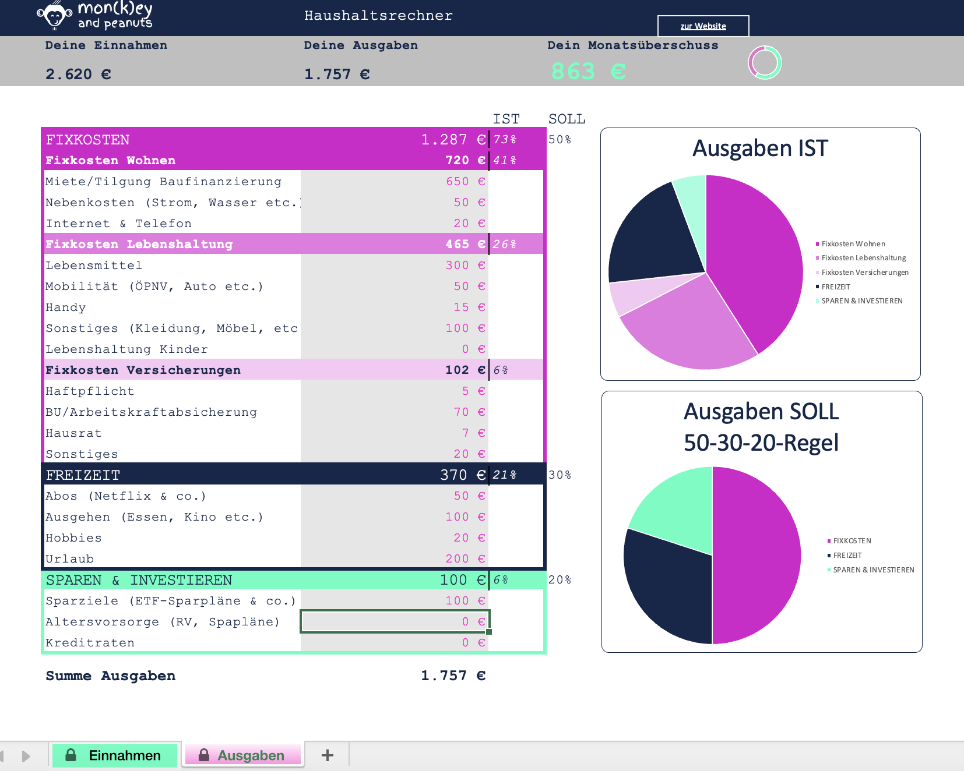Click the 'Ausgaben SOLL 50-30-20-Regel' chart title
The image size is (964, 771).
(761, 427)
